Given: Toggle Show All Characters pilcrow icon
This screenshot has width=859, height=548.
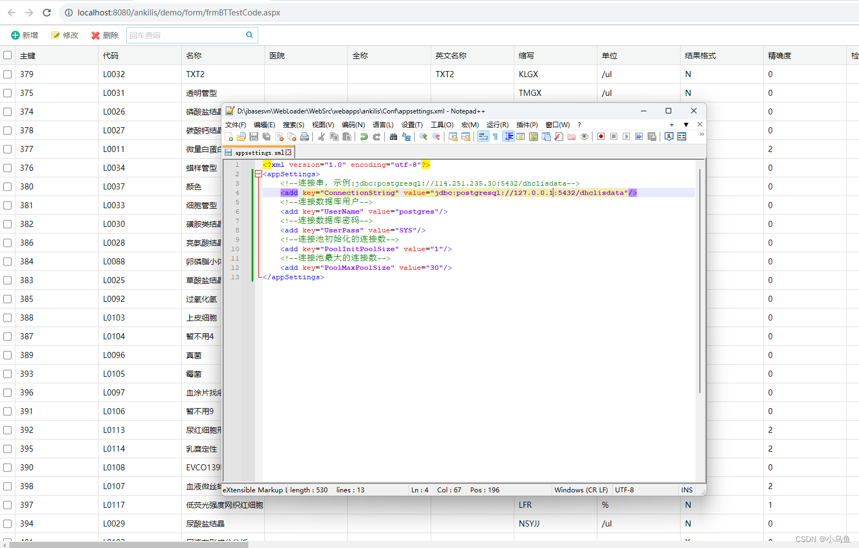Looking at the screenshot, I should click(x=495, y=137).
